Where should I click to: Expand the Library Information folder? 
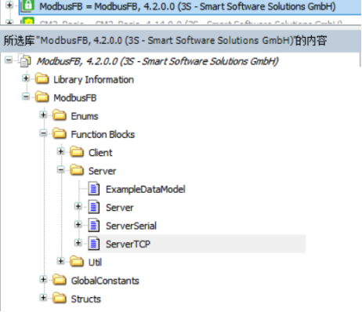coord(26,78)
